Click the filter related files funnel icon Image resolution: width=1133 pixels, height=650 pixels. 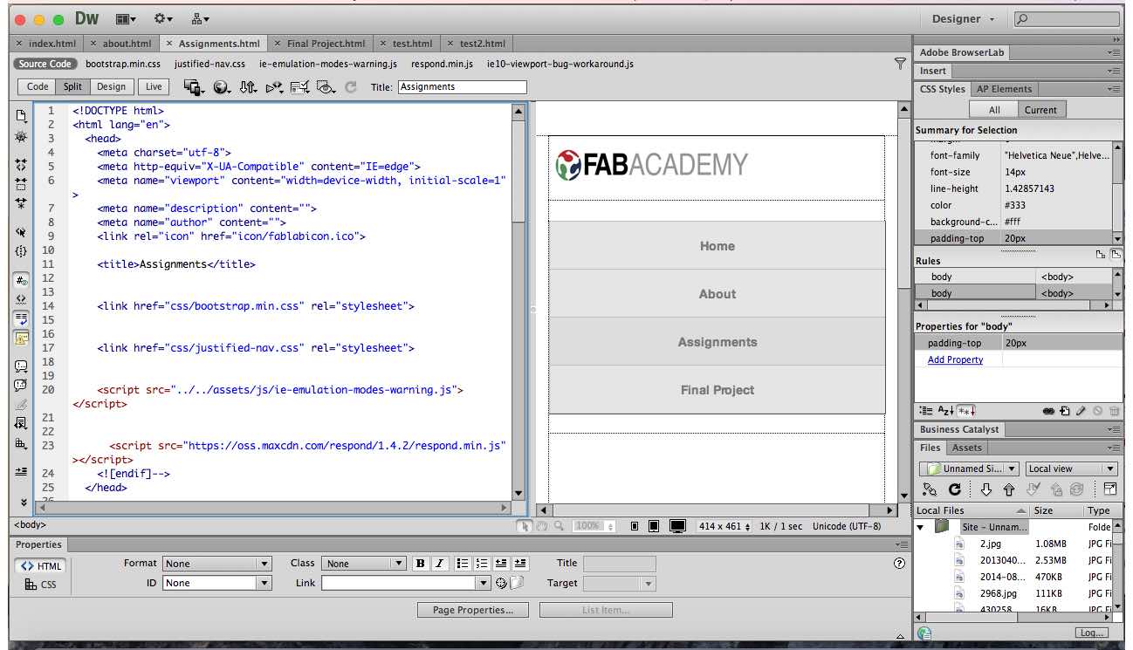click(x=900, y=64)
